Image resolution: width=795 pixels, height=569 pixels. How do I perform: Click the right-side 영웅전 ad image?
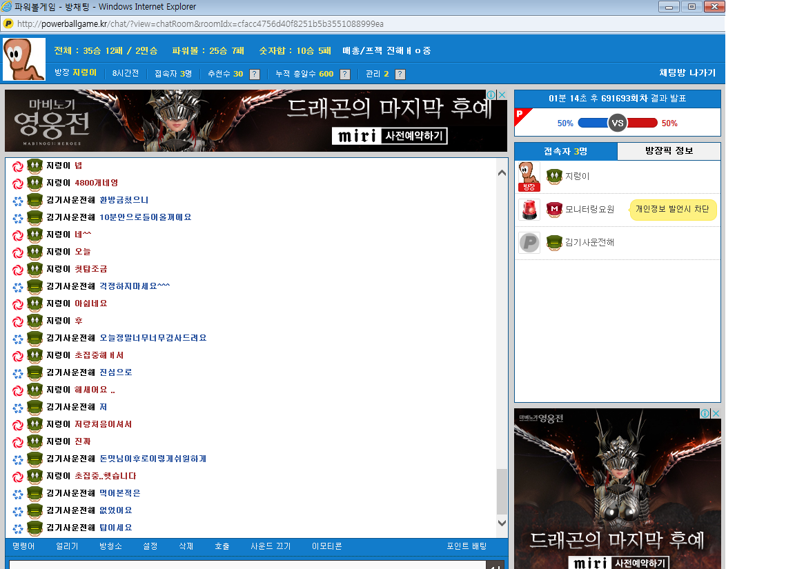tap(618, 488)
